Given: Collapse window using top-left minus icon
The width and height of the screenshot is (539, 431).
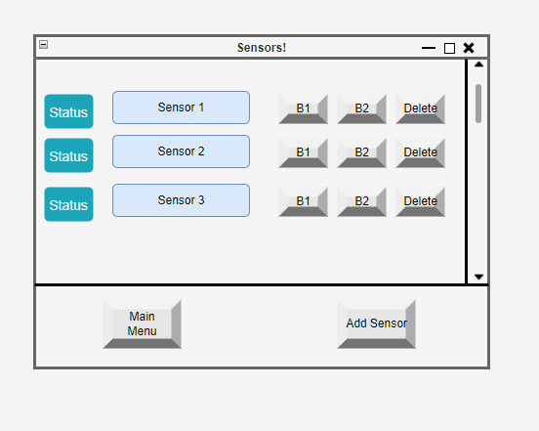Looking at the screenshot, I should pyautogui.click(x=43, y=44).
